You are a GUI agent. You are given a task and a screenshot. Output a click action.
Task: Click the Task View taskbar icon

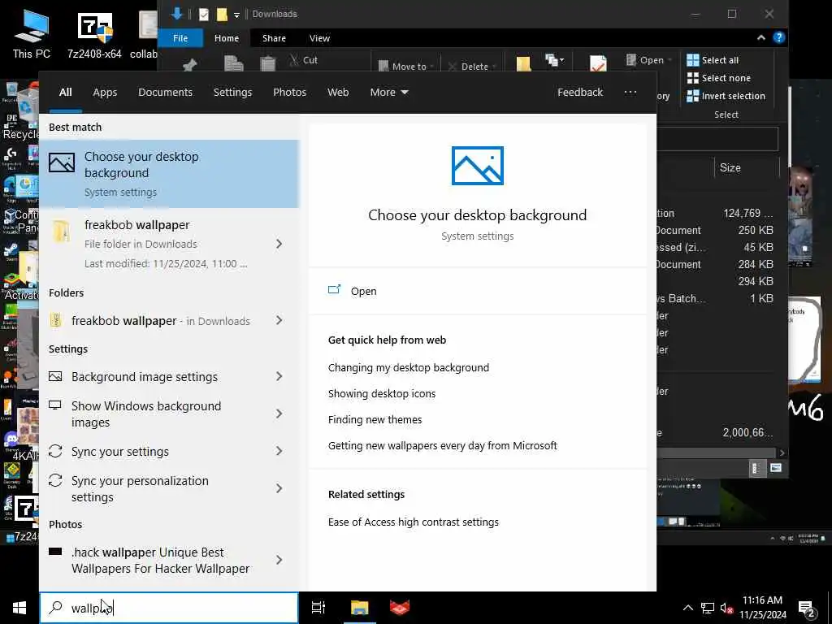click(x=318, y=608)
